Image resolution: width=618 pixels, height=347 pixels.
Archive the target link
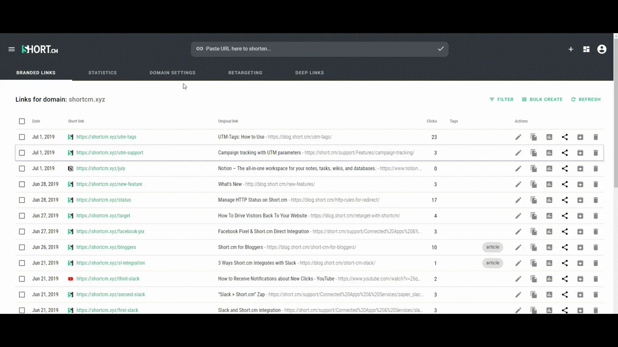coord(580,216)
